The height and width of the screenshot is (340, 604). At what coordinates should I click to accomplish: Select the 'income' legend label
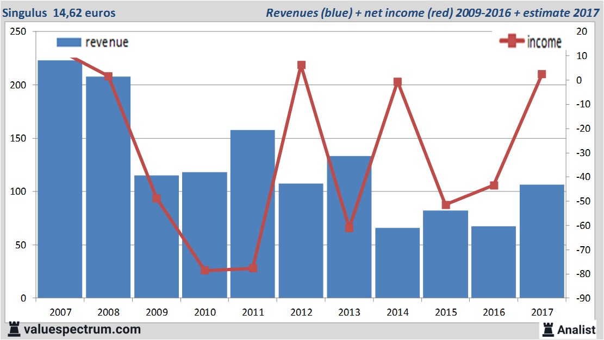tap(544, 42)
